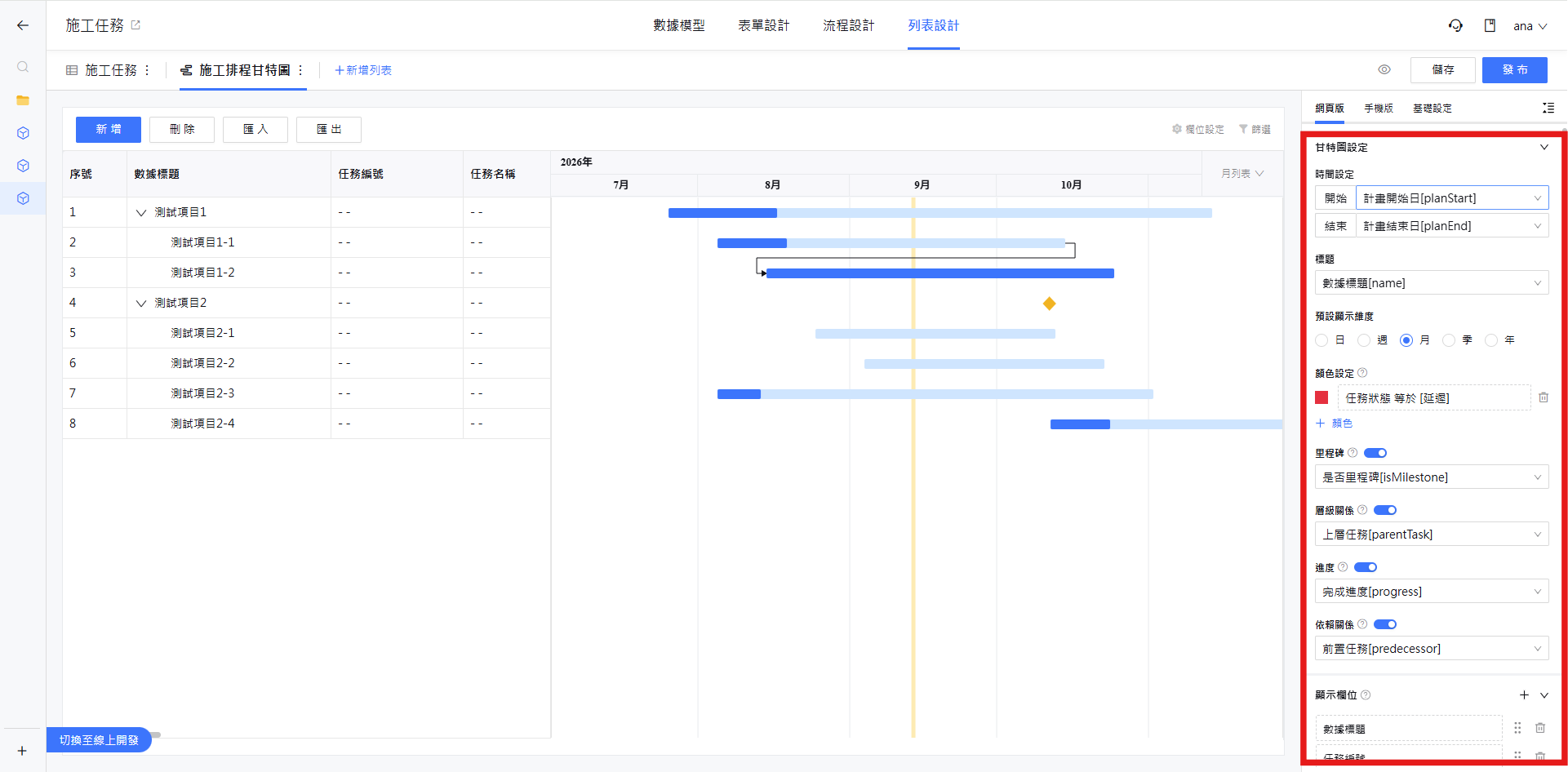Click help icon next to 顯示欄位
The width and height of the screenshot is (1568, 772).
(1366, 695)
